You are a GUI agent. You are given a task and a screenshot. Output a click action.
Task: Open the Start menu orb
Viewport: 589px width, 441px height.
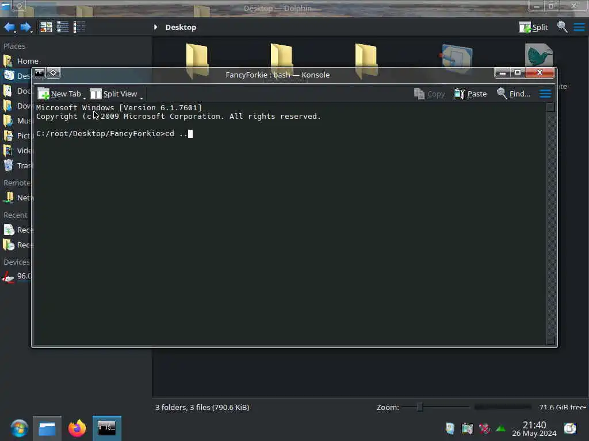(x=19, y=428)
